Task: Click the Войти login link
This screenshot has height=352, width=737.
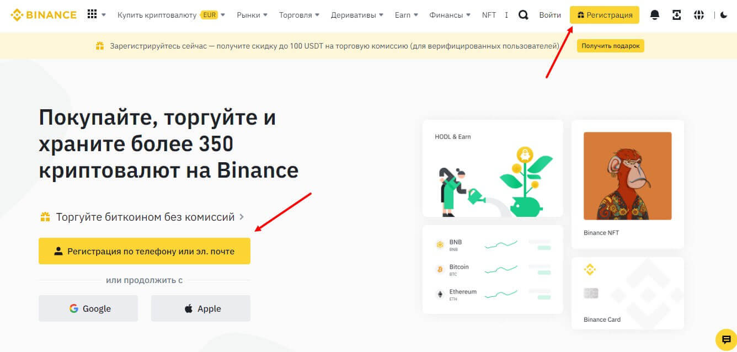Action: pos(550,15)
